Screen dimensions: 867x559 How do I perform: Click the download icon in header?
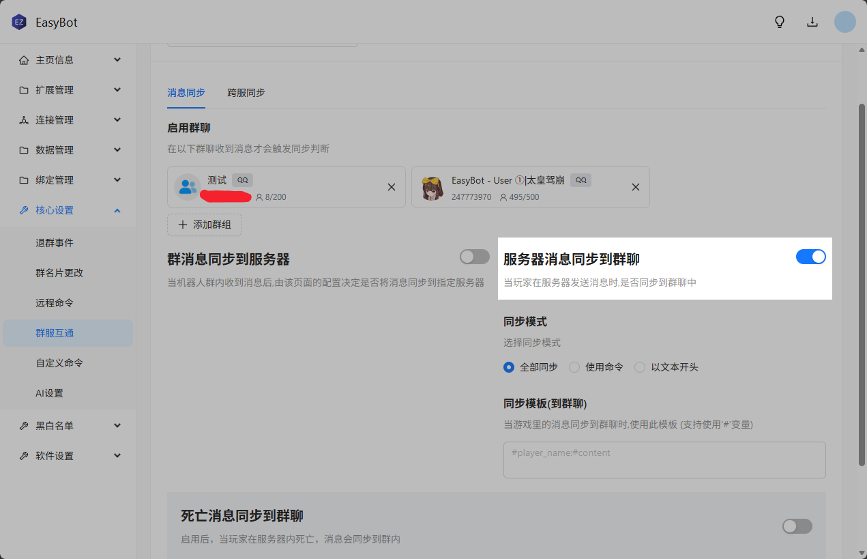click(x=812, y=22)
